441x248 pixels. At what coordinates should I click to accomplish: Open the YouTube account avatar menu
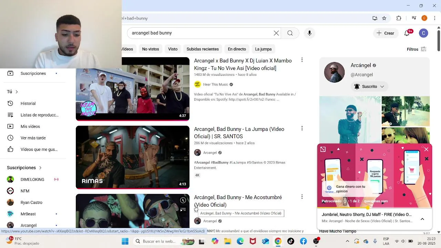[x=423, y=33]
